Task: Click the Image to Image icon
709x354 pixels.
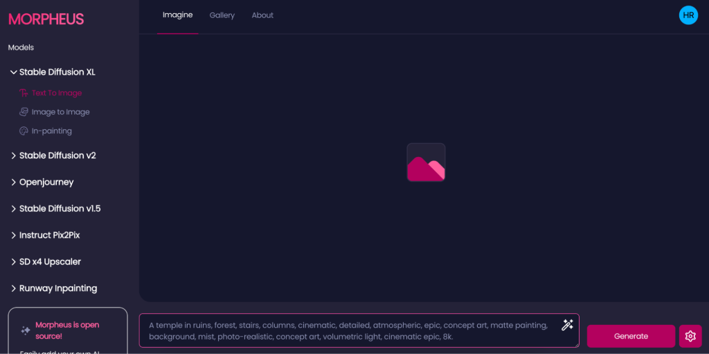Action: tap(24, 111)
